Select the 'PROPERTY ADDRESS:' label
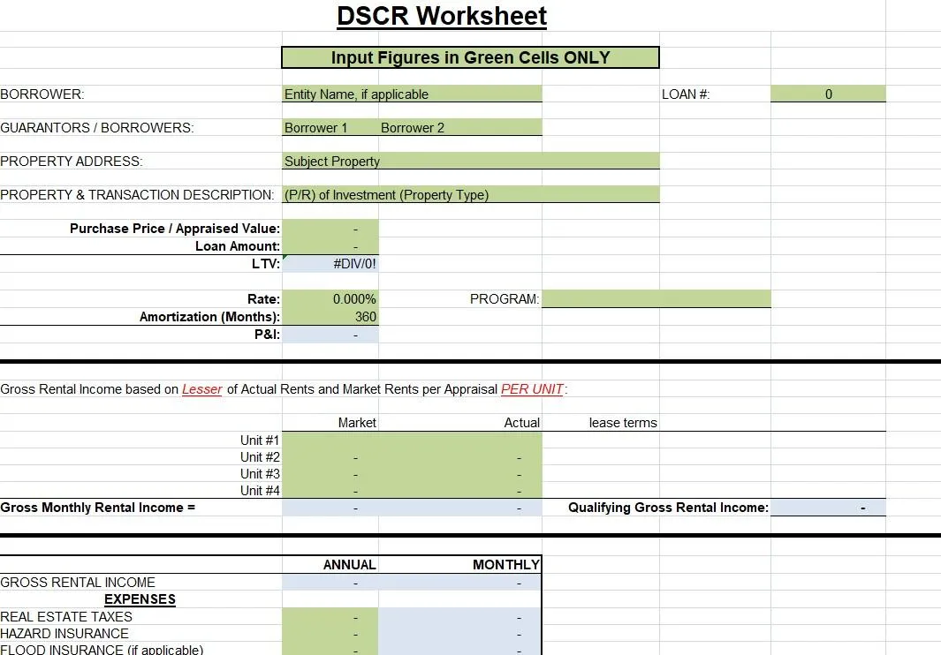The height and width of the screenshot is (655, 941). [x=72, y=162]
